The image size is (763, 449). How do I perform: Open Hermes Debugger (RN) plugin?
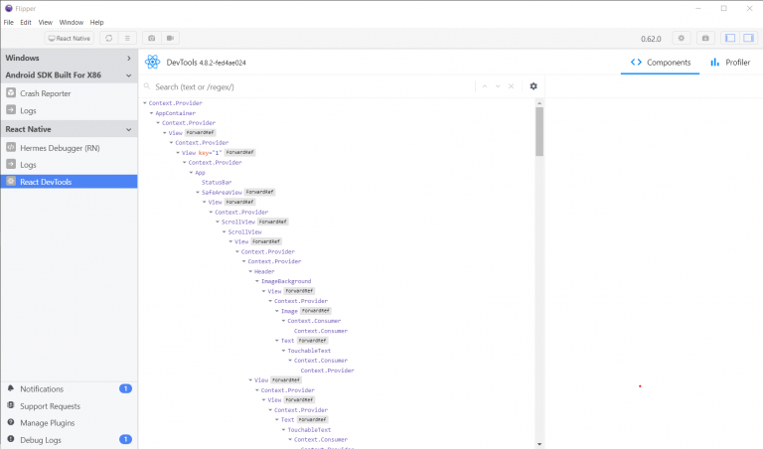click(70, 147)
